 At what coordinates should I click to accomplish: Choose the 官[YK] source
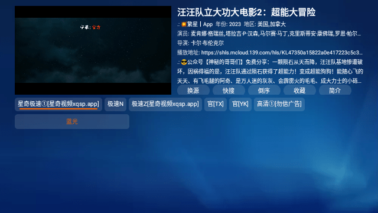(240, 104)
